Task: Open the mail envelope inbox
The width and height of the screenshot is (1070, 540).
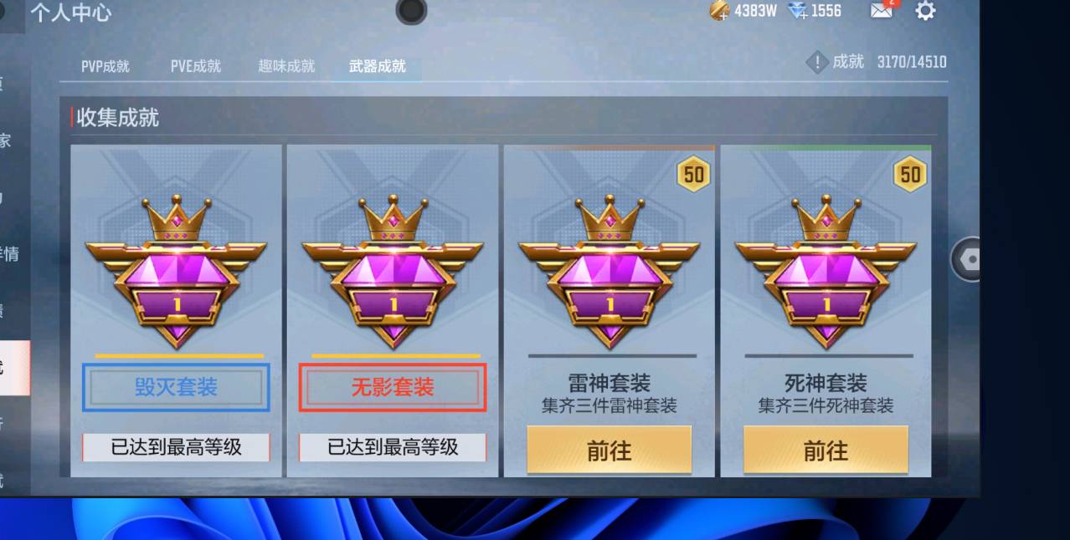Action: (x=881, y=11)
